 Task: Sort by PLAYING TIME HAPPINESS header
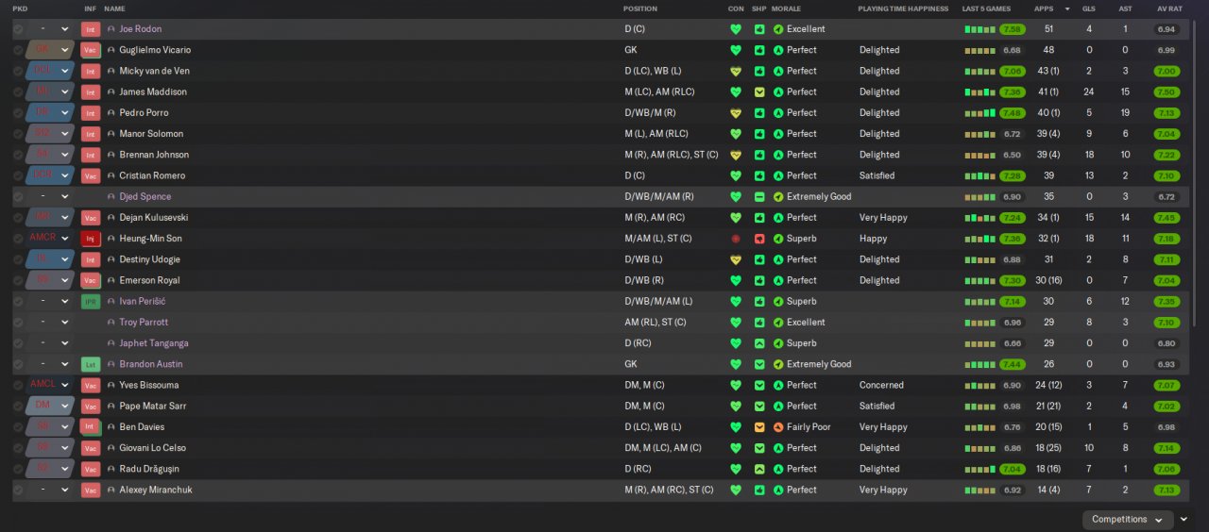(903, 8)
